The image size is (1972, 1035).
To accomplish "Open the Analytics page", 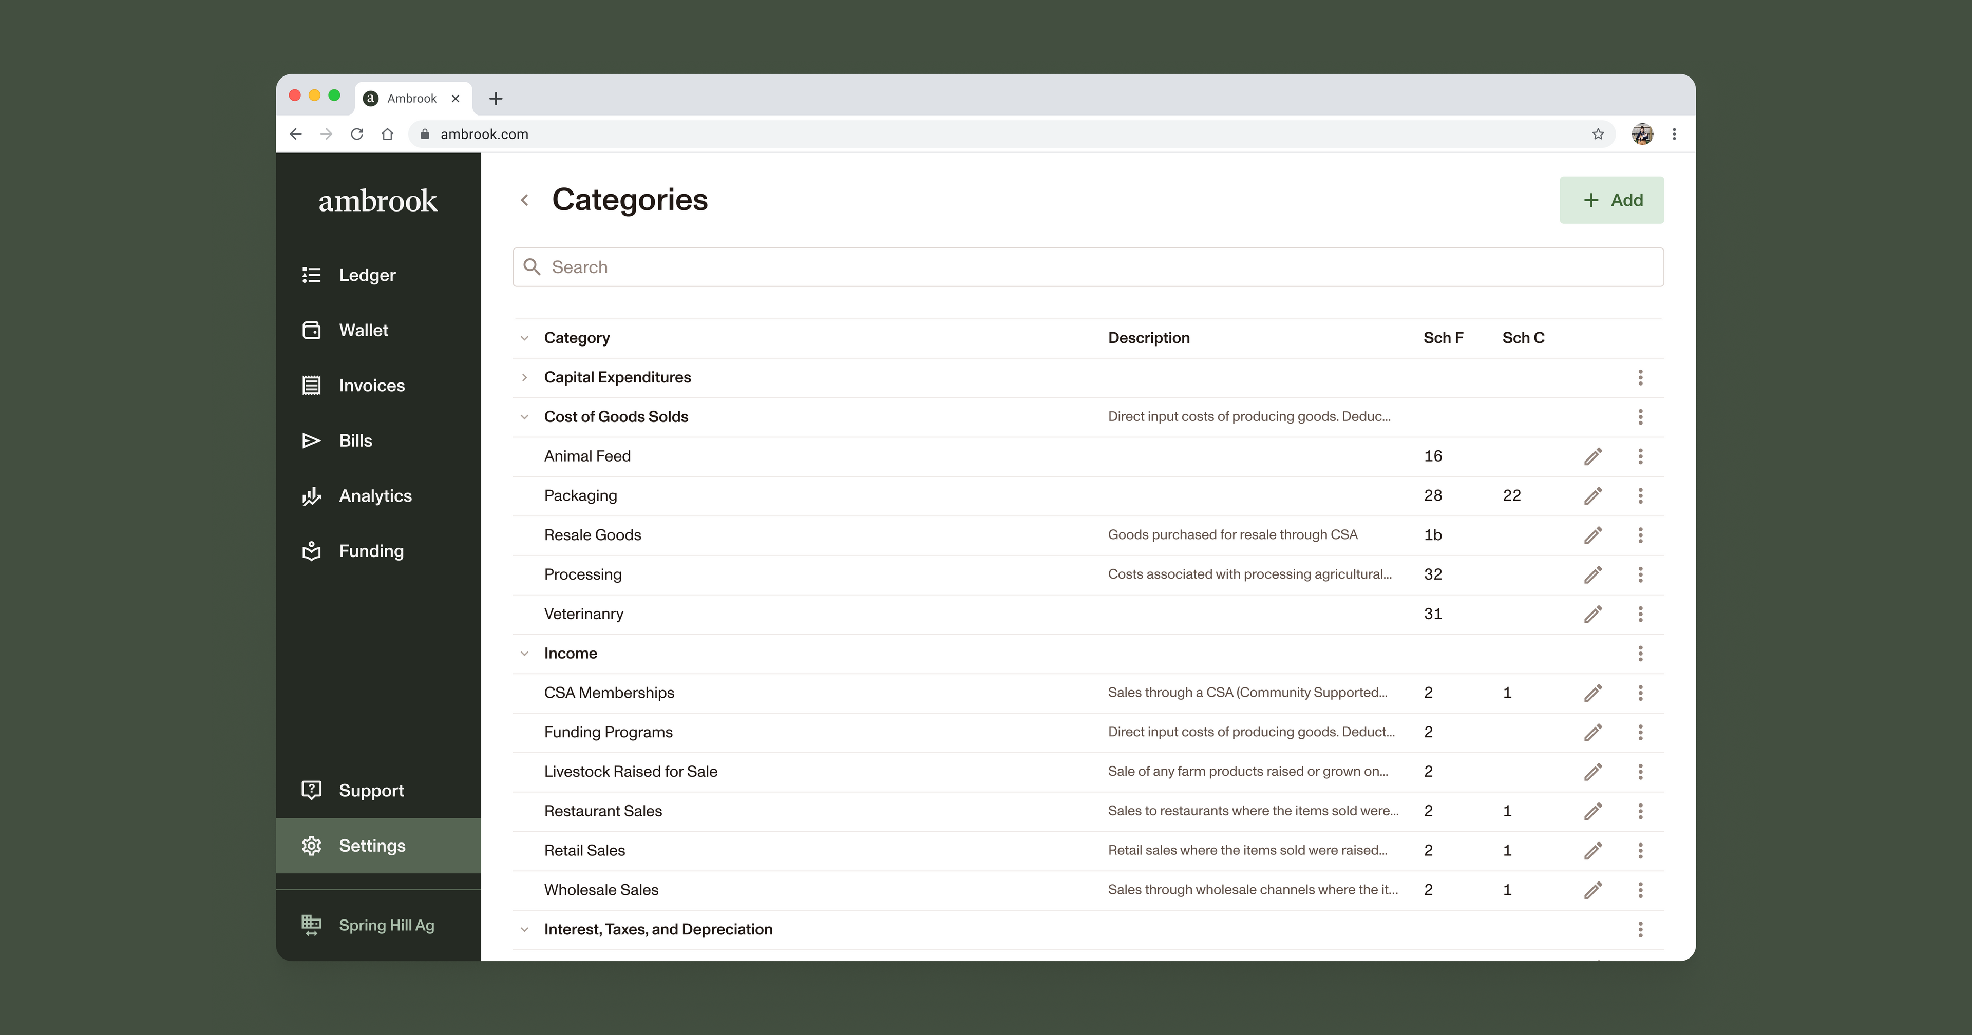I will [x=374, y=495].
